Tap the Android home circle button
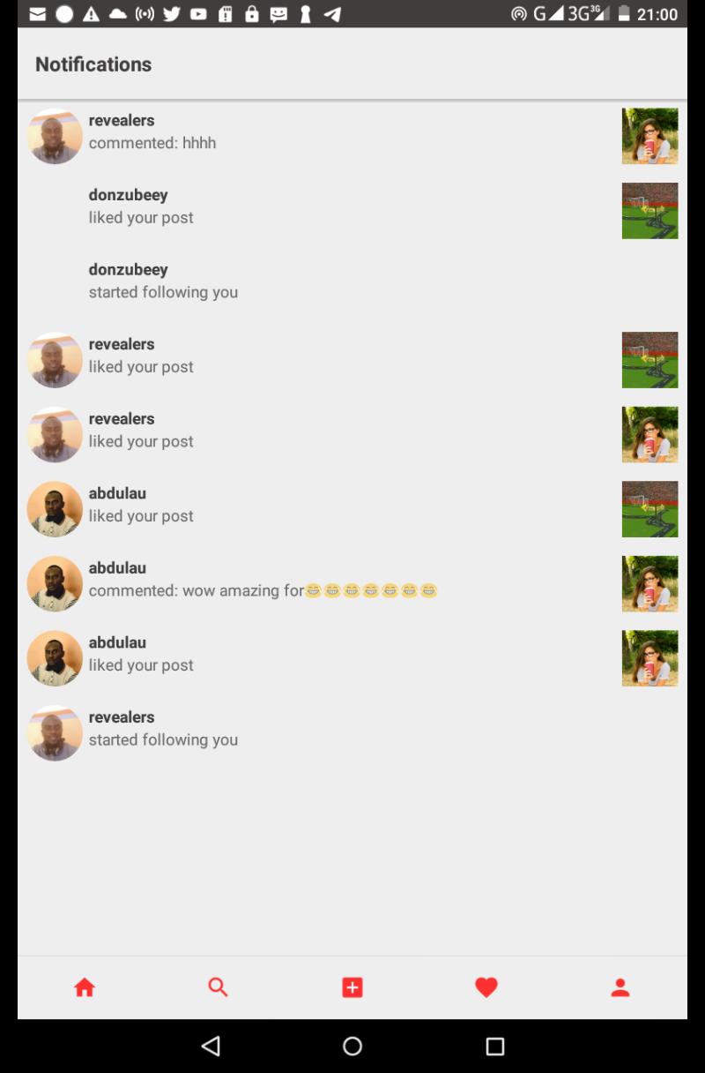 (352, 1046)
